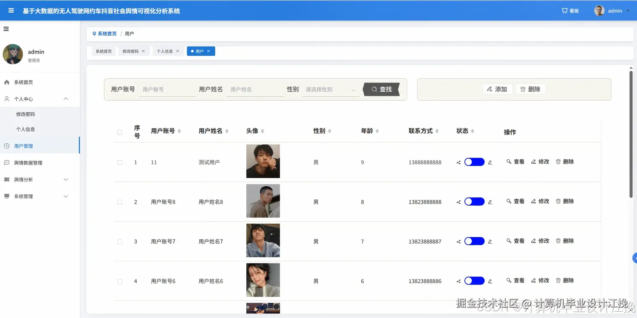Viewport: 637px width, 318px height.
Task: Collapse the sidebar using the collapse icon
Action: tap(6, 28)
